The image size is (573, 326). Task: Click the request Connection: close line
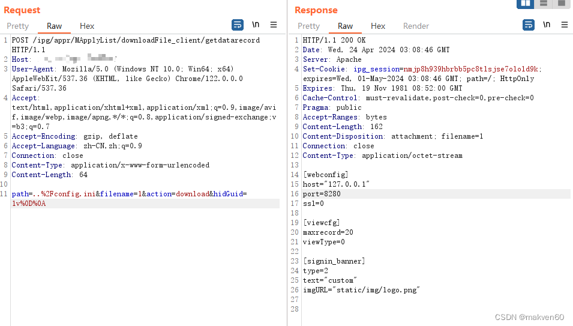click(x=47, y=155)
